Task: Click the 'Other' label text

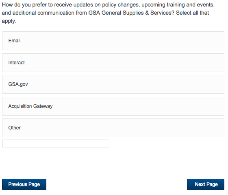Action: point(14,128)
